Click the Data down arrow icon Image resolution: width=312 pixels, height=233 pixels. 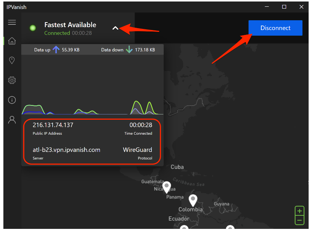[129, 50]
